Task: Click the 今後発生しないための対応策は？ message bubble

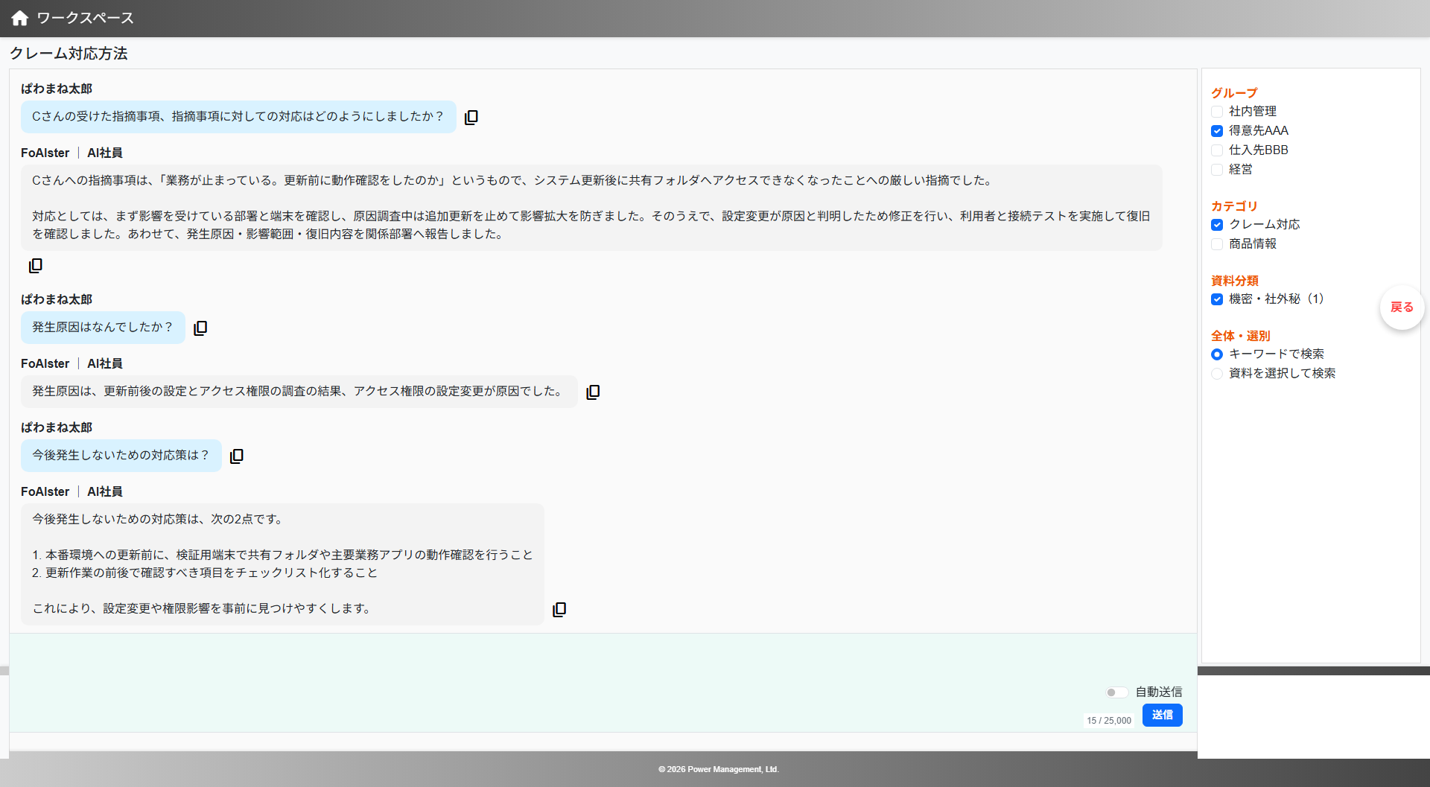Action: coord(121,456)
